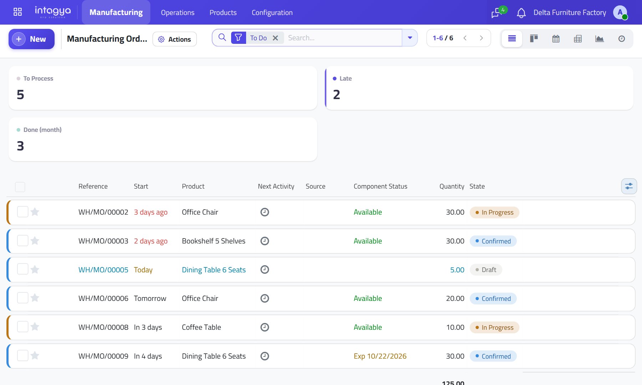642x385 pixels.
Task: Remove the To Do filter
Action: click(275, 38)
